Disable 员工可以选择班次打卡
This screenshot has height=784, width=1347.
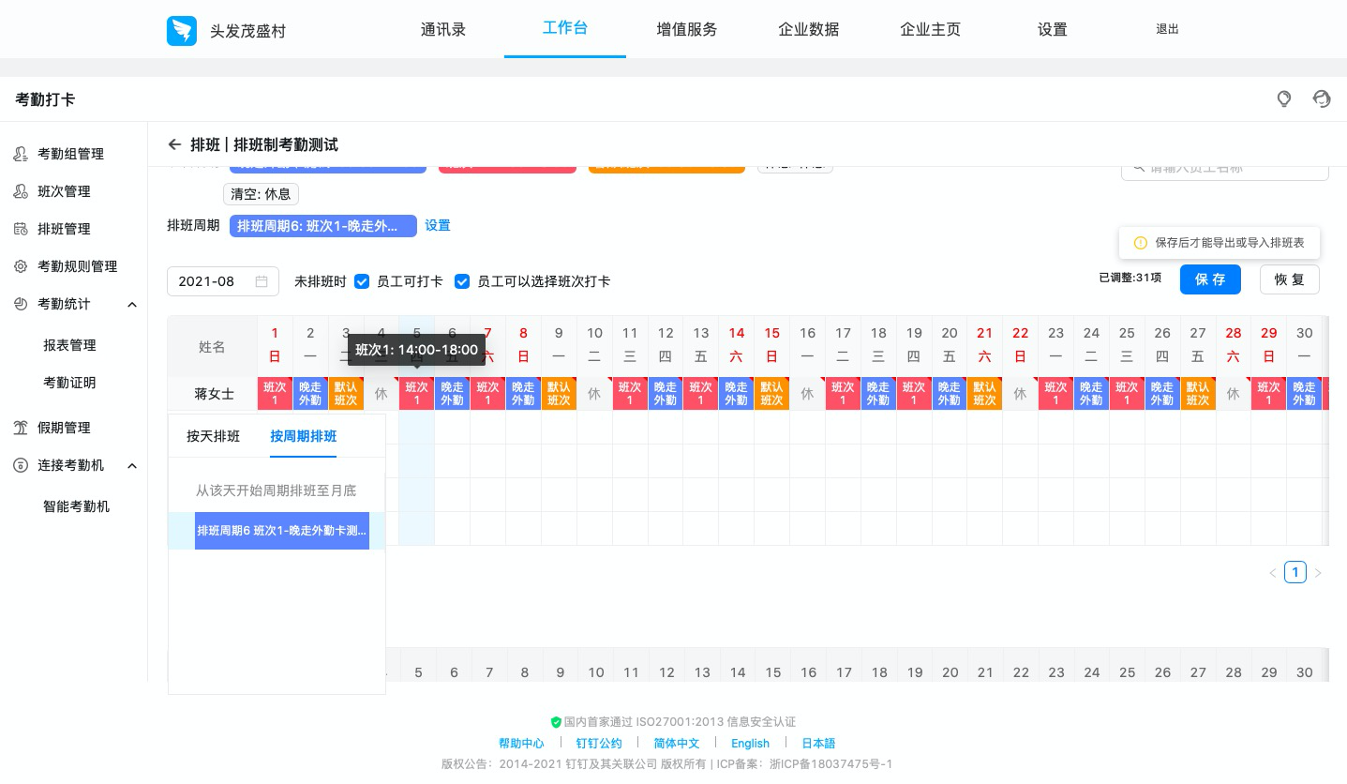462,281
